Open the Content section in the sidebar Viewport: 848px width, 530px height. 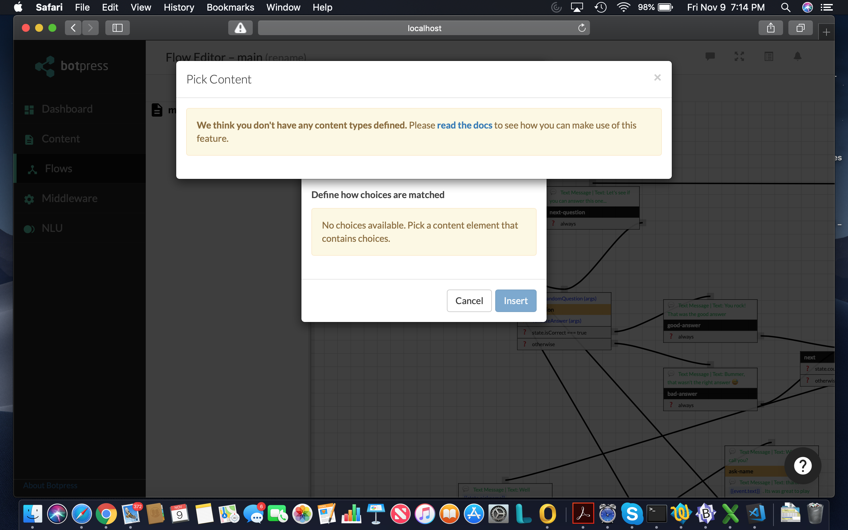[61, 139]
